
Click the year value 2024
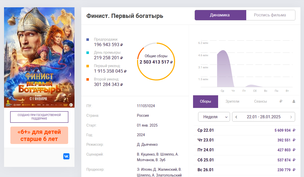point(141,135)
